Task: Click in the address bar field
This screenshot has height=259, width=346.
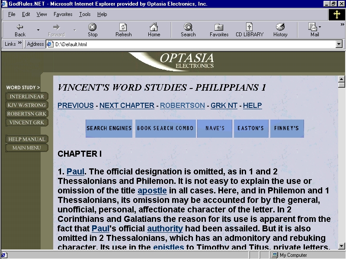Action: (190, 44)
